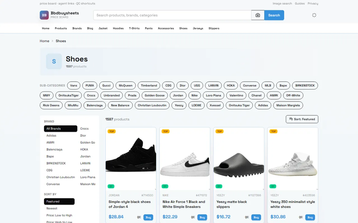Select the Featured sort option in sidebar
Viewport: 358px width, 223px height.
(59, 201)
